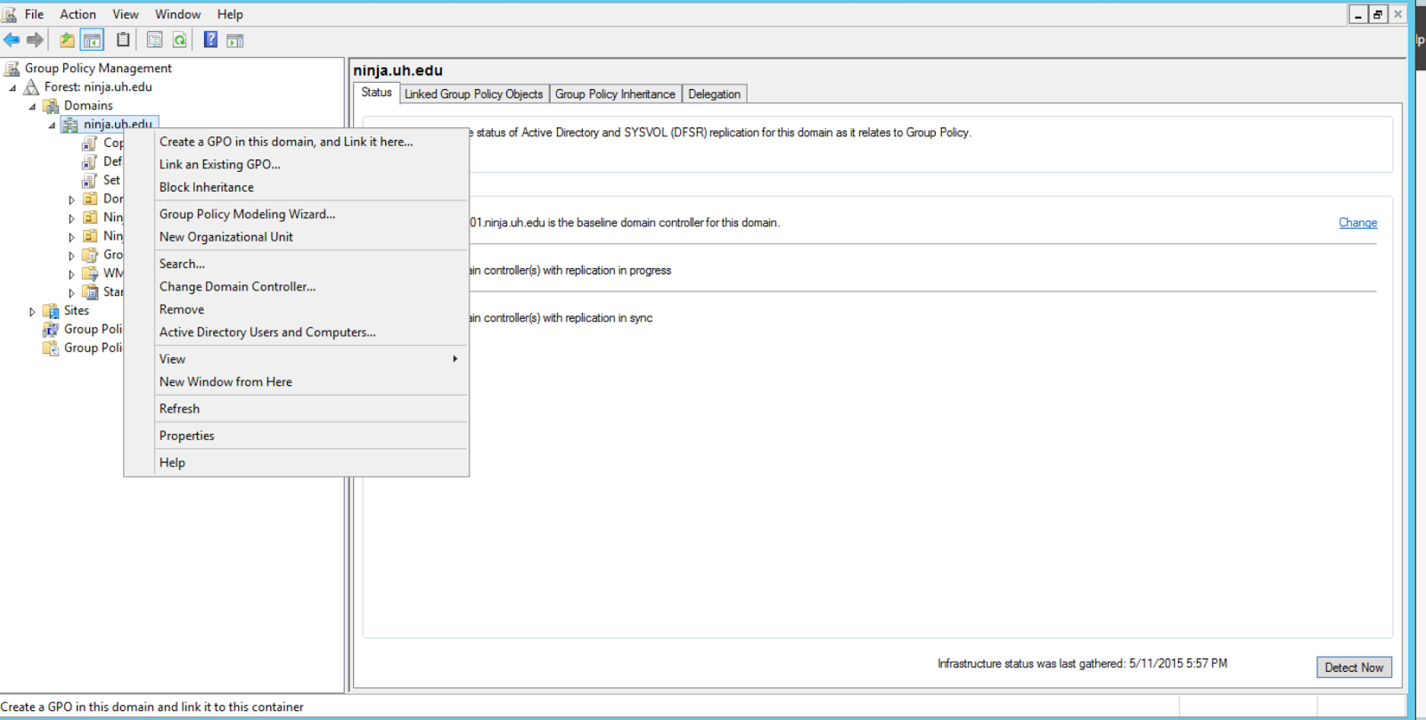1426x720 pixels.
Task: Toggle Show/Hide Console Tree toolbar icon
Action: [x=92, y=40]
